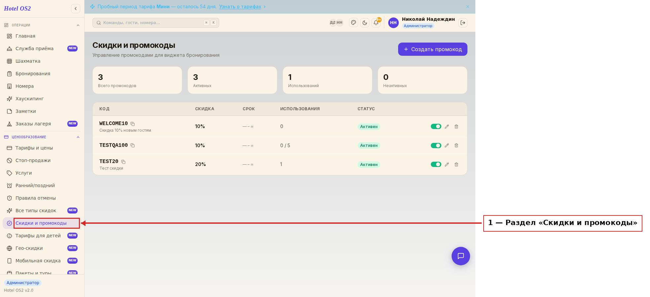Copy the WELCOME10 promo code
Viewport: 650px width, 297px height.
click(132, 124)
